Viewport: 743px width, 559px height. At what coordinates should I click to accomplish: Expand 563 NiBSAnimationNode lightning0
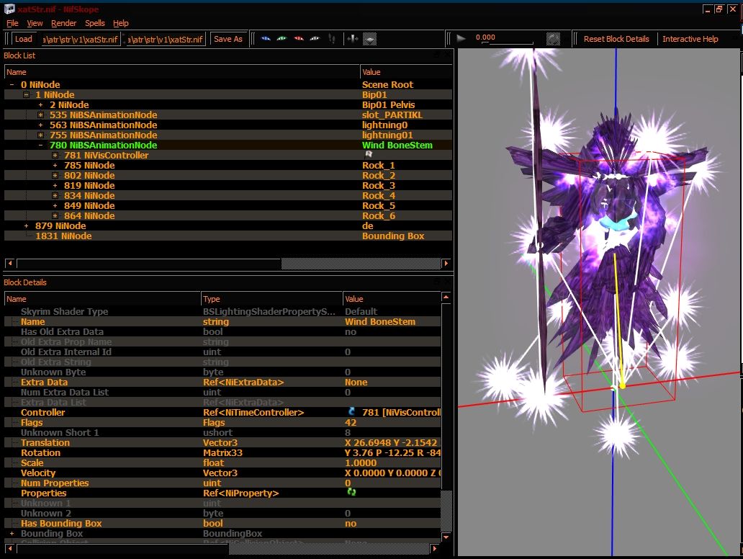(41, 125)
